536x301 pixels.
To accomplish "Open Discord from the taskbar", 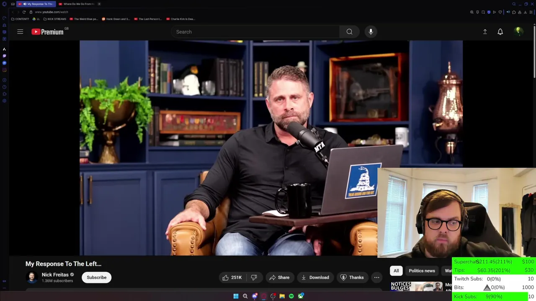I will click(255, 296).
